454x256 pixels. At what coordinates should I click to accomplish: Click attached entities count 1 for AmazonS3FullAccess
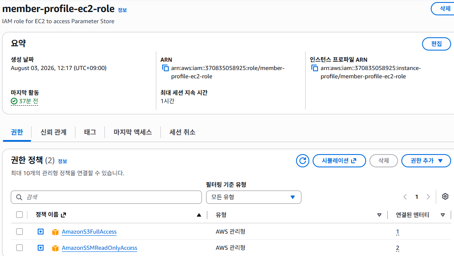398,232
